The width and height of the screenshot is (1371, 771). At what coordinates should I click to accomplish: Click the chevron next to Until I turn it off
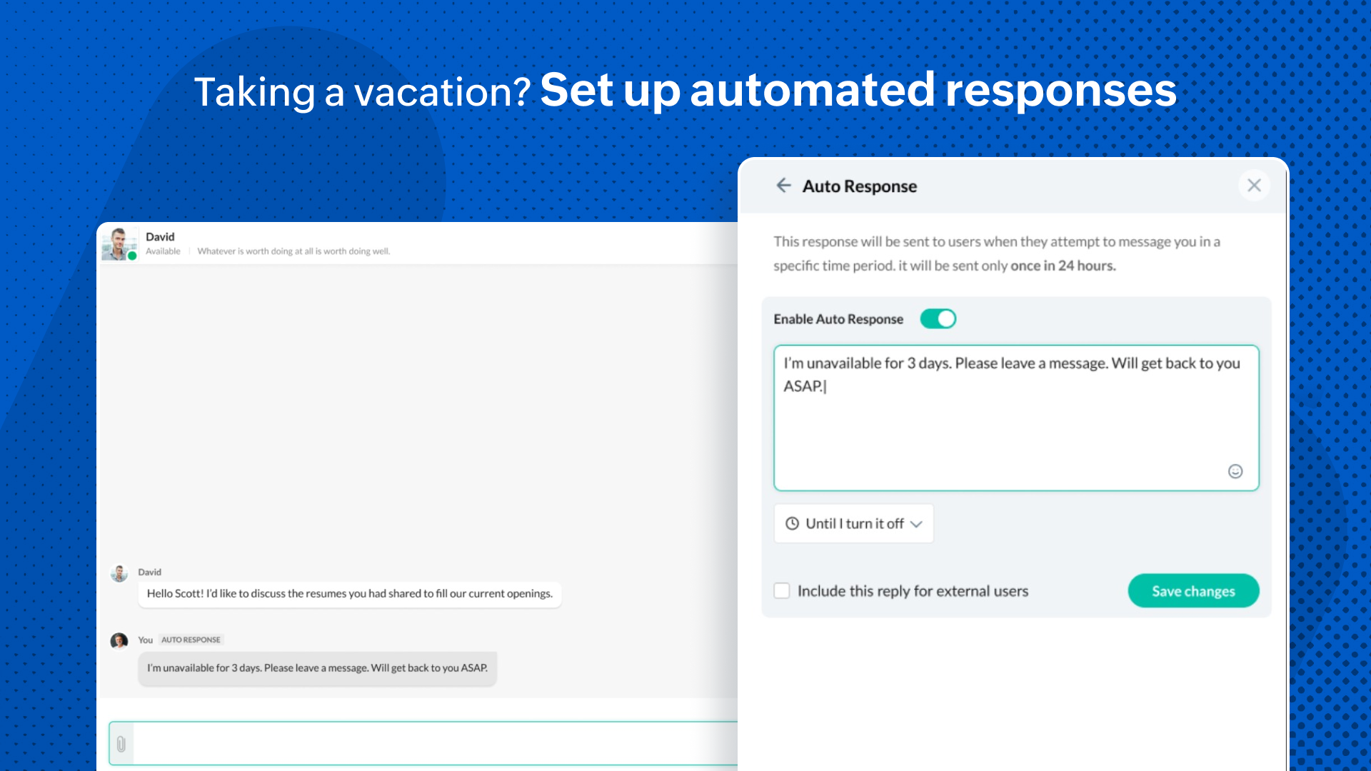[917, 524]
